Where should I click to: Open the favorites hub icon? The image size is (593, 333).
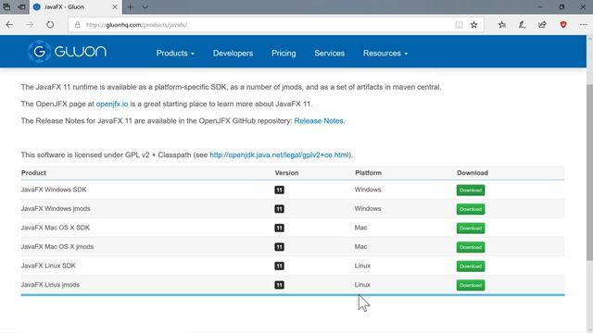tap(502, 25)
